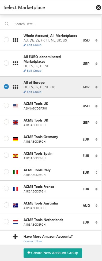The image size is (102, 261).
Task: Click the UK flag icon
Action: (x=16, y=123)
